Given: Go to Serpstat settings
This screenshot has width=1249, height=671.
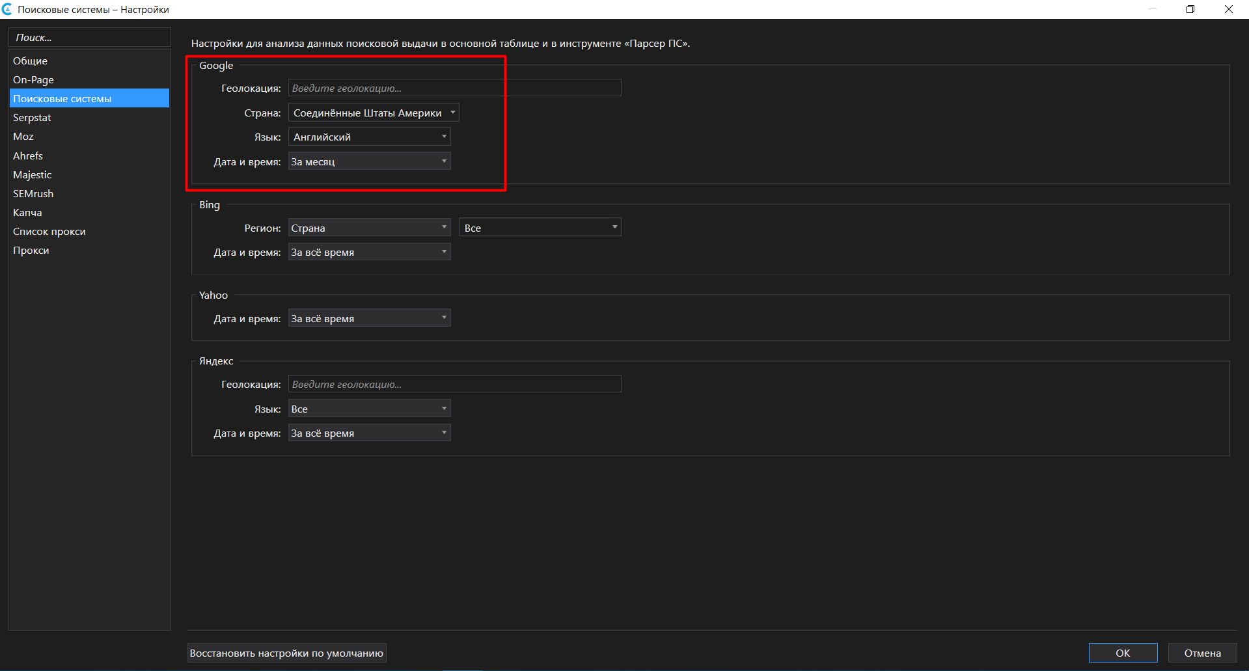Looking at the screenshot, I should point(89,117).
